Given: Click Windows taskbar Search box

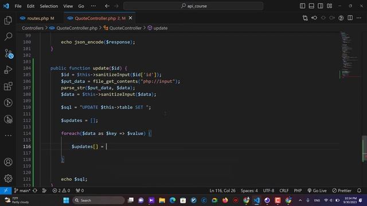Looking at the screenshot, I should tap(99, 200).
